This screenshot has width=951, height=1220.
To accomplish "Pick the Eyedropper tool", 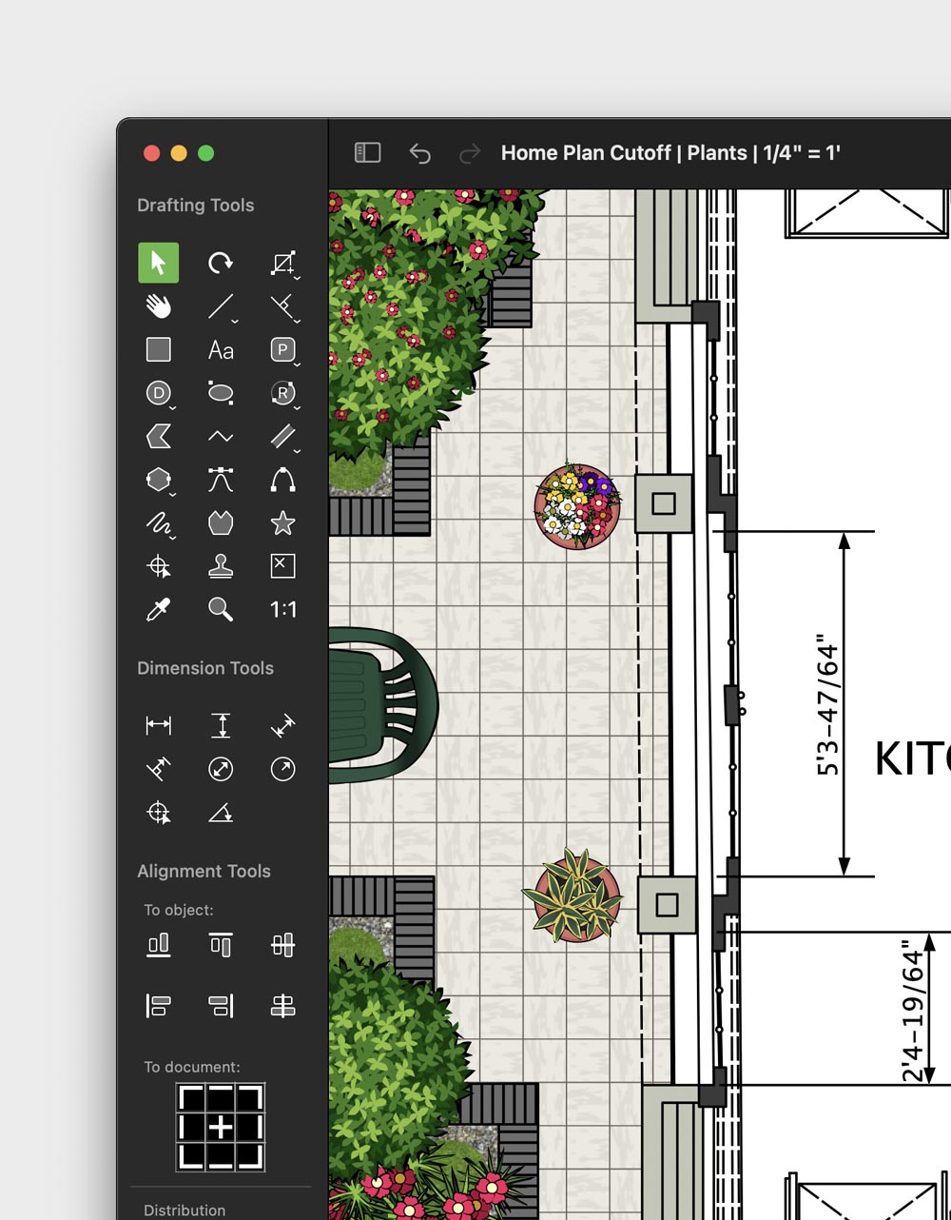I will coord(159,609).
